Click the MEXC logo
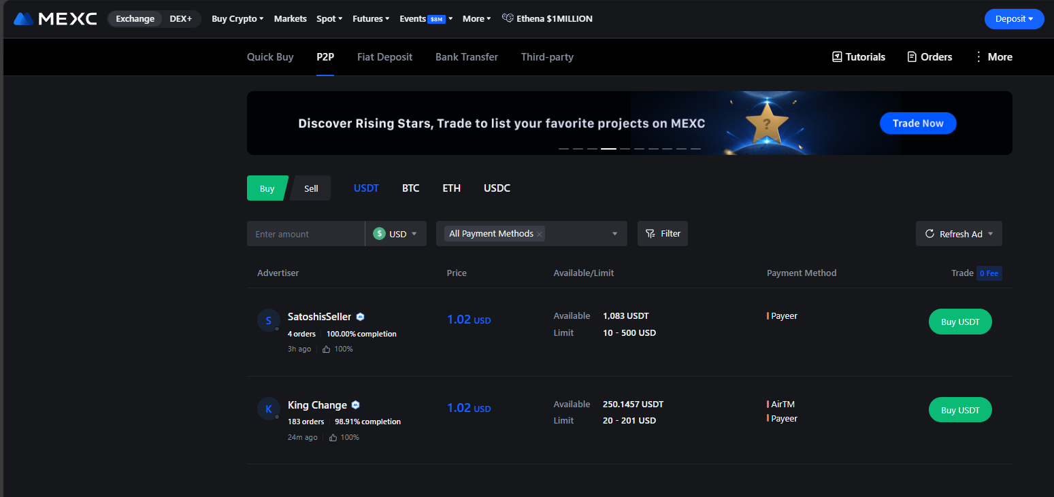Viewport: 1054px width, 497px height. click(x=55, y=18)
